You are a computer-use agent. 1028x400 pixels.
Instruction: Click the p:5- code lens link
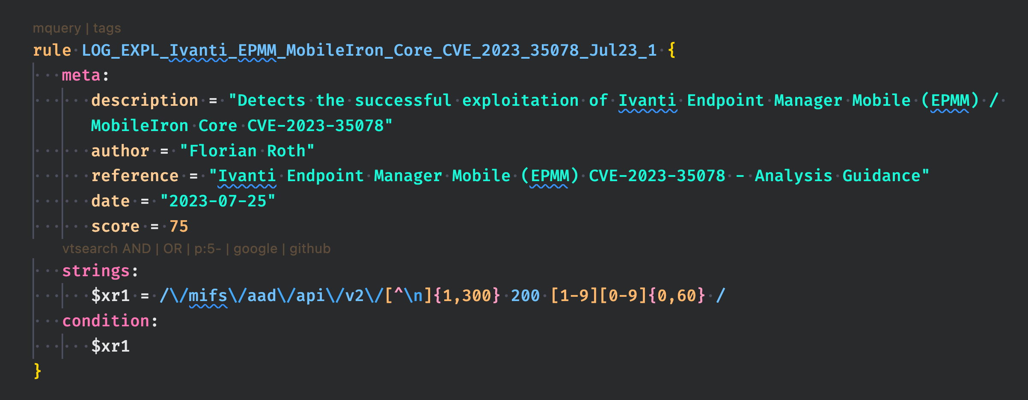(208, 249)
